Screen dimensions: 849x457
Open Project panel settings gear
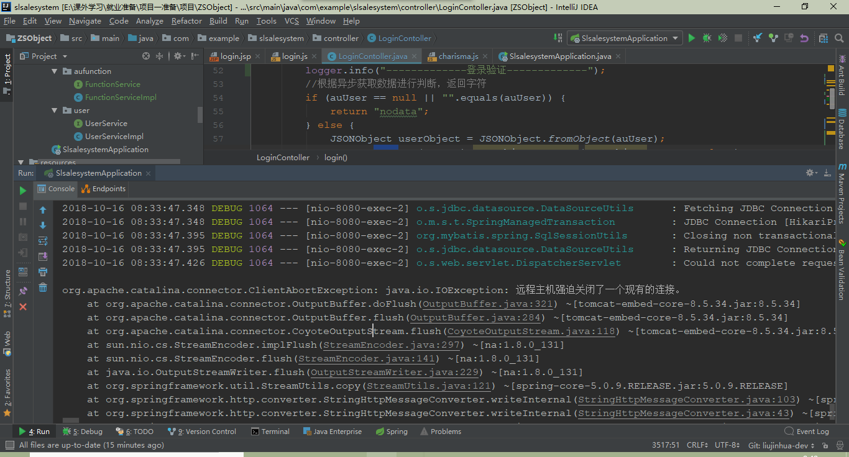click(x=178, y=56)
